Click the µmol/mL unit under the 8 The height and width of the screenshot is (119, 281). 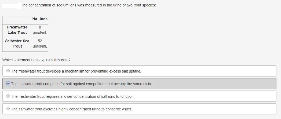pyautogui.click(x=40, y=33)
